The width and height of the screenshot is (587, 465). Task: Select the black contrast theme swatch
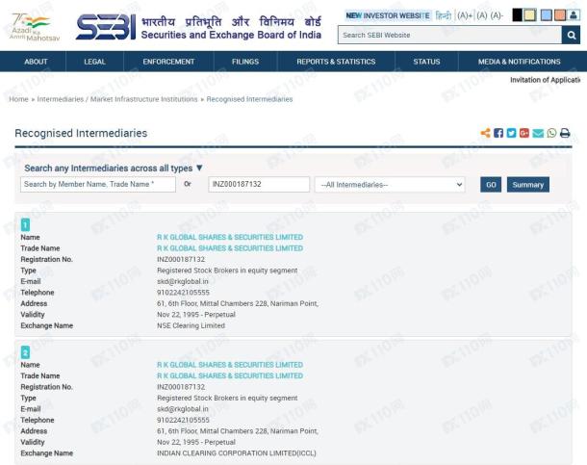tap(517, 15)
